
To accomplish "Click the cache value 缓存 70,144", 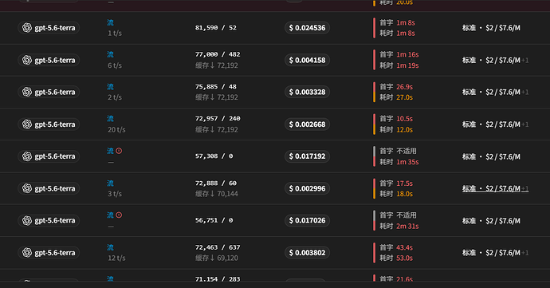I will (217, 194).
